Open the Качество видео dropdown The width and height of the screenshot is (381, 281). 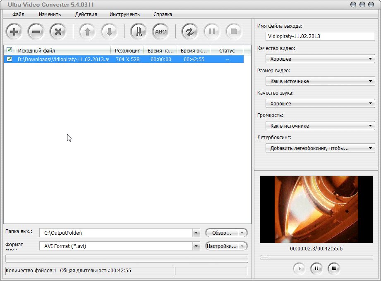click(320, 59)
